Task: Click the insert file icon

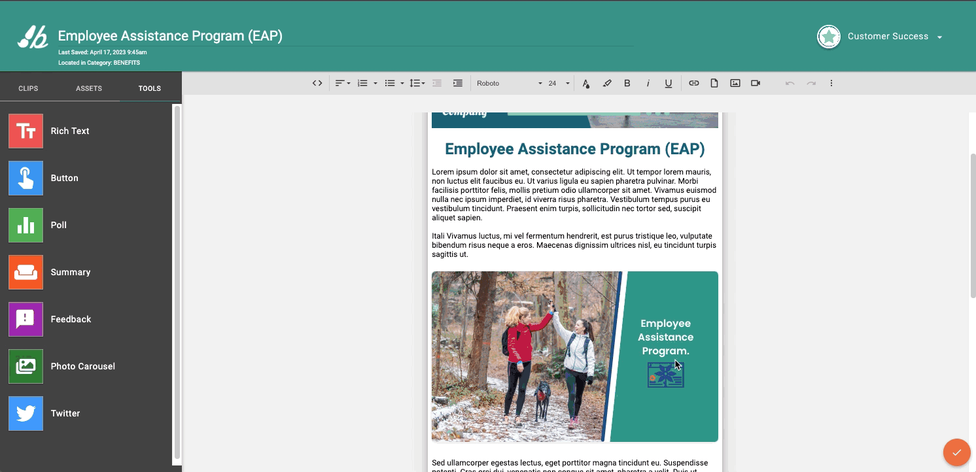Action: coord(714,83)
